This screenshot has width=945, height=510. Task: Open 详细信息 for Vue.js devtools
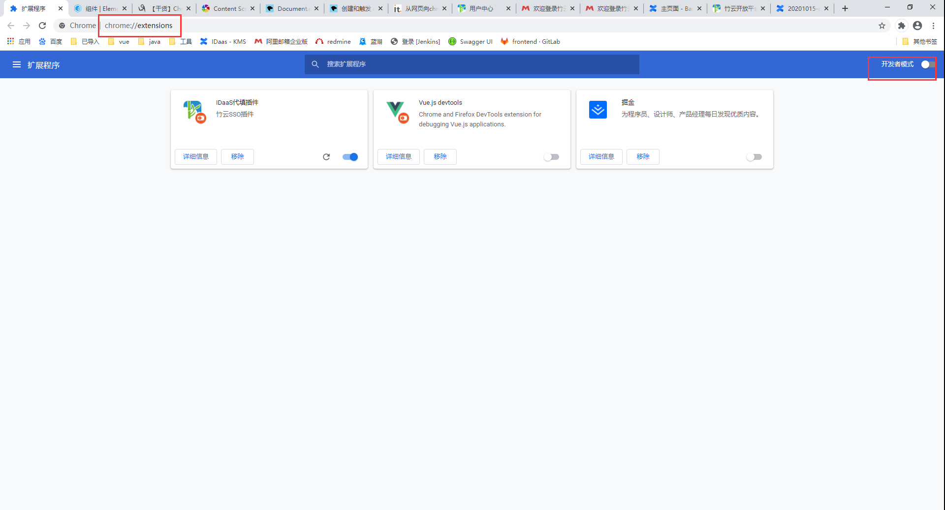click(x=399, y=157)
